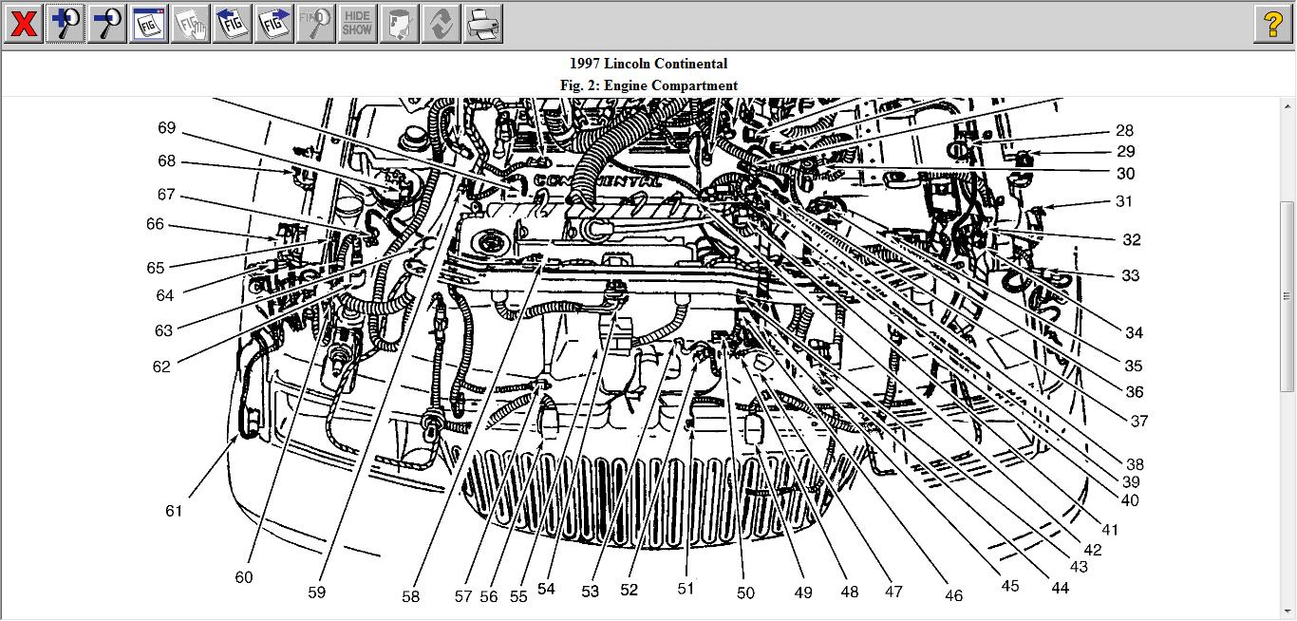
Task: Select the FIG hand pan tool
Action: coord(191,24)
